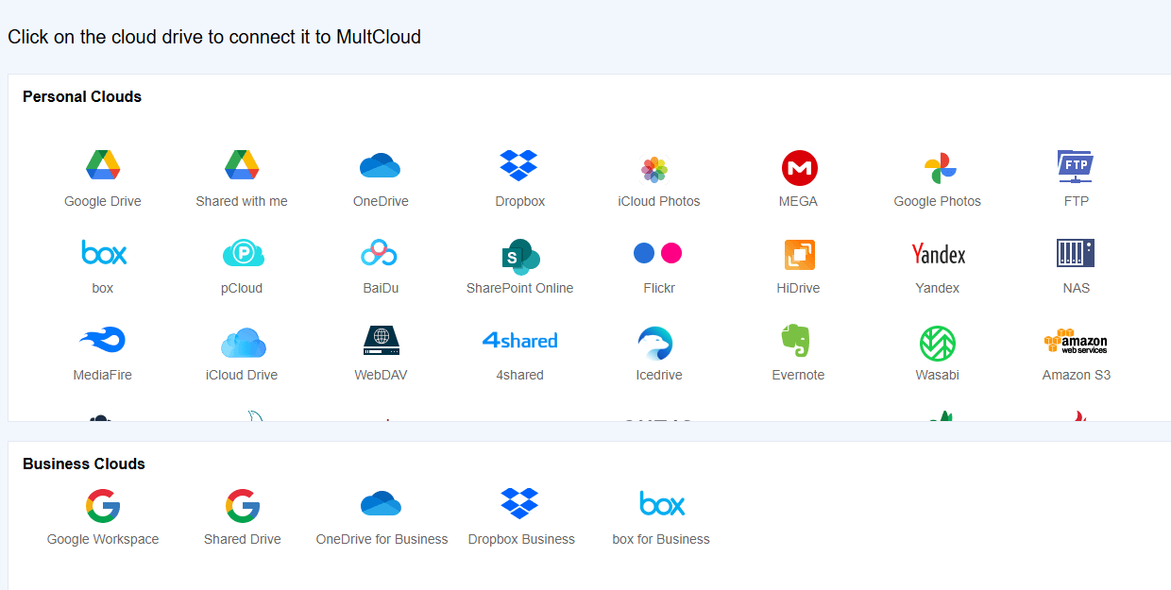The width and height of the screenshot is (1171, 590).
Task: Click the "Google Workspace" label
Action: 103,539
